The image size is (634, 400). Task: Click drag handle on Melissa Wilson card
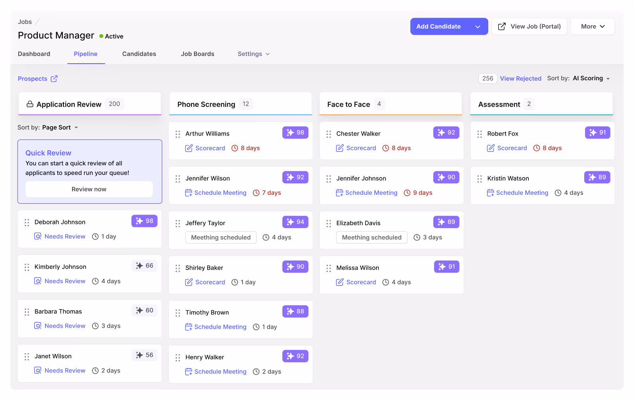click(329, 268)
